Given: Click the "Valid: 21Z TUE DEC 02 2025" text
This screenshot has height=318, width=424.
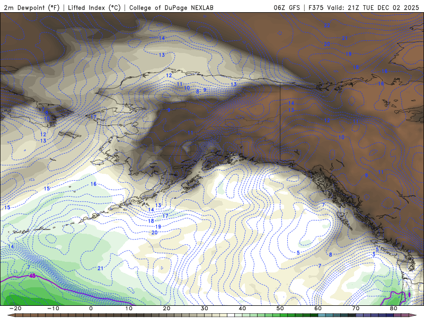Looking at the screenshot, I should point(373,7).
